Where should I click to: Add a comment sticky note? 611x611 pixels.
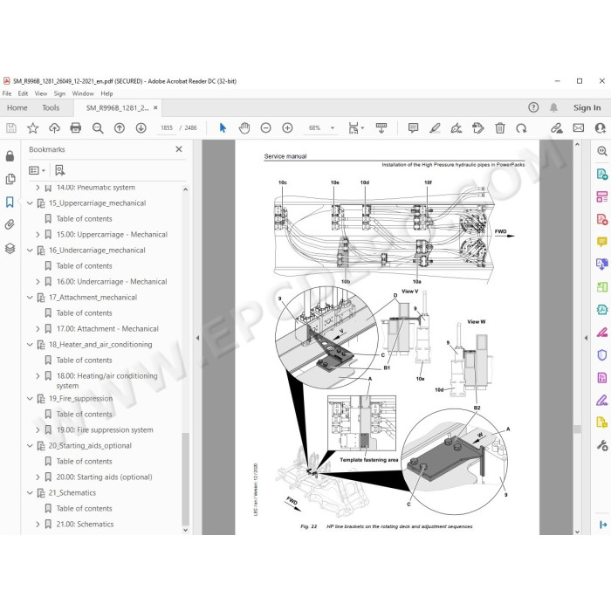[x=413, y=127]
